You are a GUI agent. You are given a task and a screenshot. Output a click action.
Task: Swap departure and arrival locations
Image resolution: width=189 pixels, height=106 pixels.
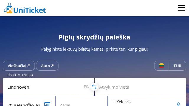pyautogui.click(x=94, y=87)
